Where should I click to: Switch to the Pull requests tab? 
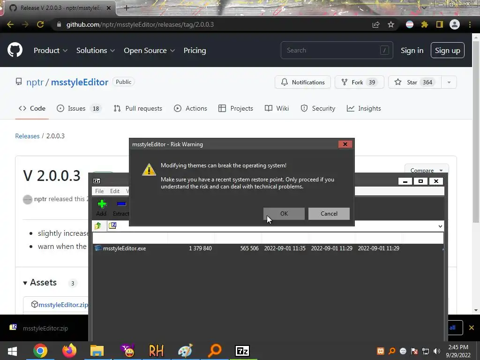(x=138, y=108)
